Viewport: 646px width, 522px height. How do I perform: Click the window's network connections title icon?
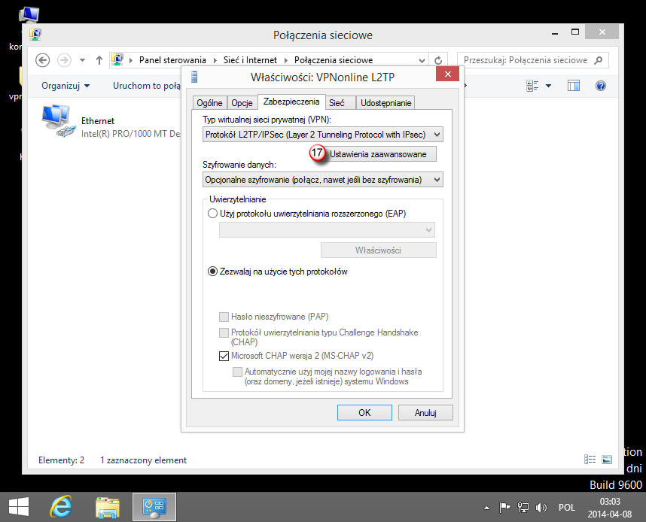[x=35, y=35]
